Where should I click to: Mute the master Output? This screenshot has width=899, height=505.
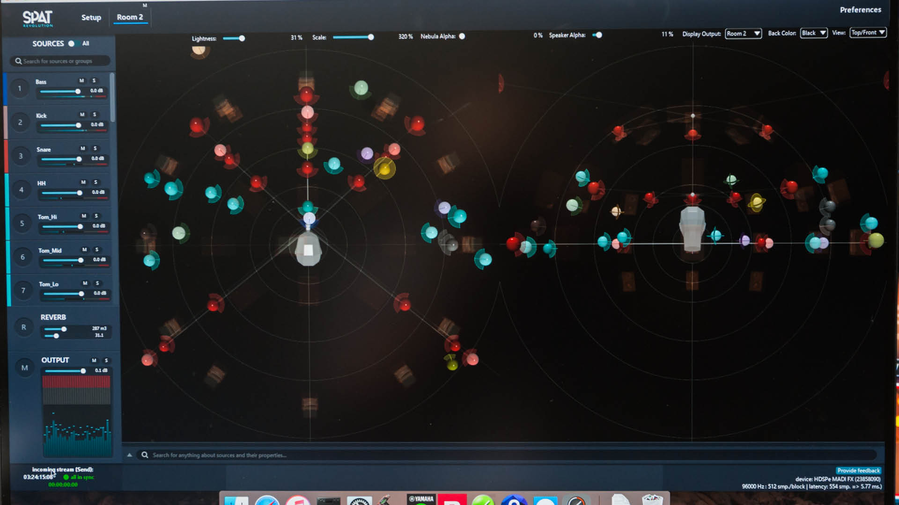(94, 361)
